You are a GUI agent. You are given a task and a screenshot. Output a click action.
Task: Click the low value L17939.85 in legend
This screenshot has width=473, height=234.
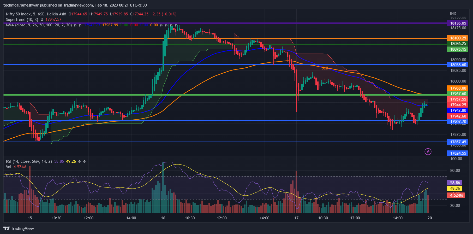point(119,14)
